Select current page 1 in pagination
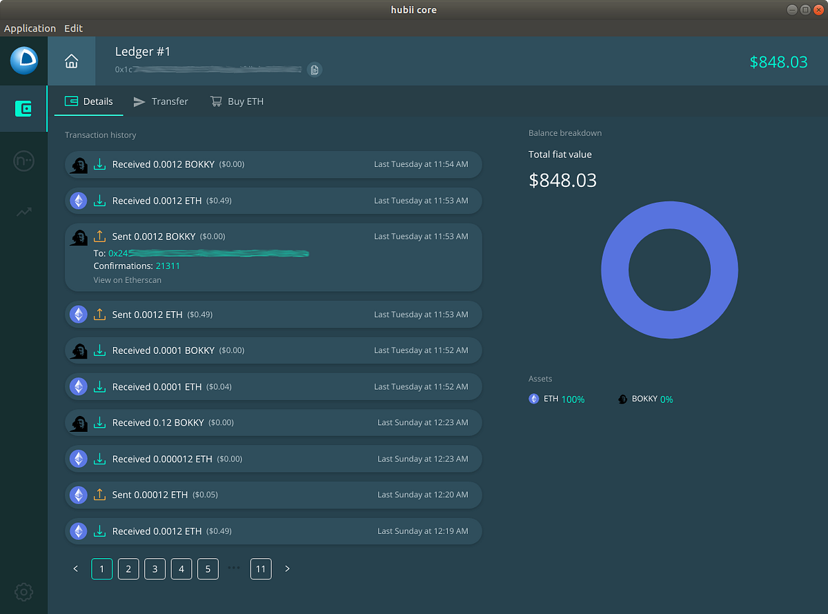 tap(101, 569)
